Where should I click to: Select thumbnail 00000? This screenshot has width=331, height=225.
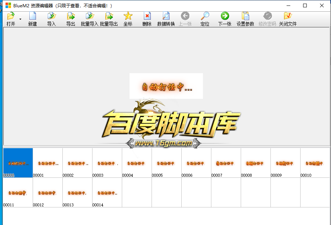tap(18, 163)
